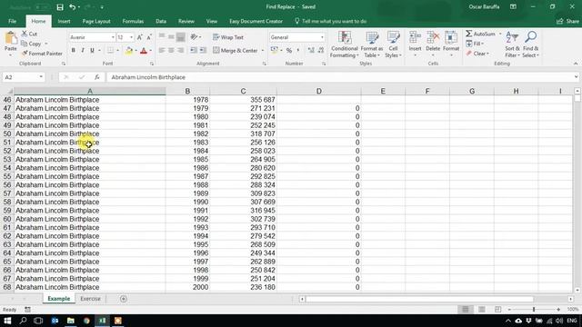Switch to the Formulas tab
Image resolution: width=582 pixels, height=327 pixels.
tap(133, 21)
